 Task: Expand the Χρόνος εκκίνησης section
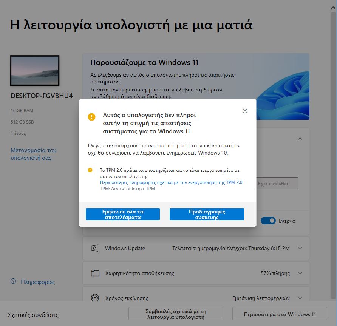(x=300, y=298)
